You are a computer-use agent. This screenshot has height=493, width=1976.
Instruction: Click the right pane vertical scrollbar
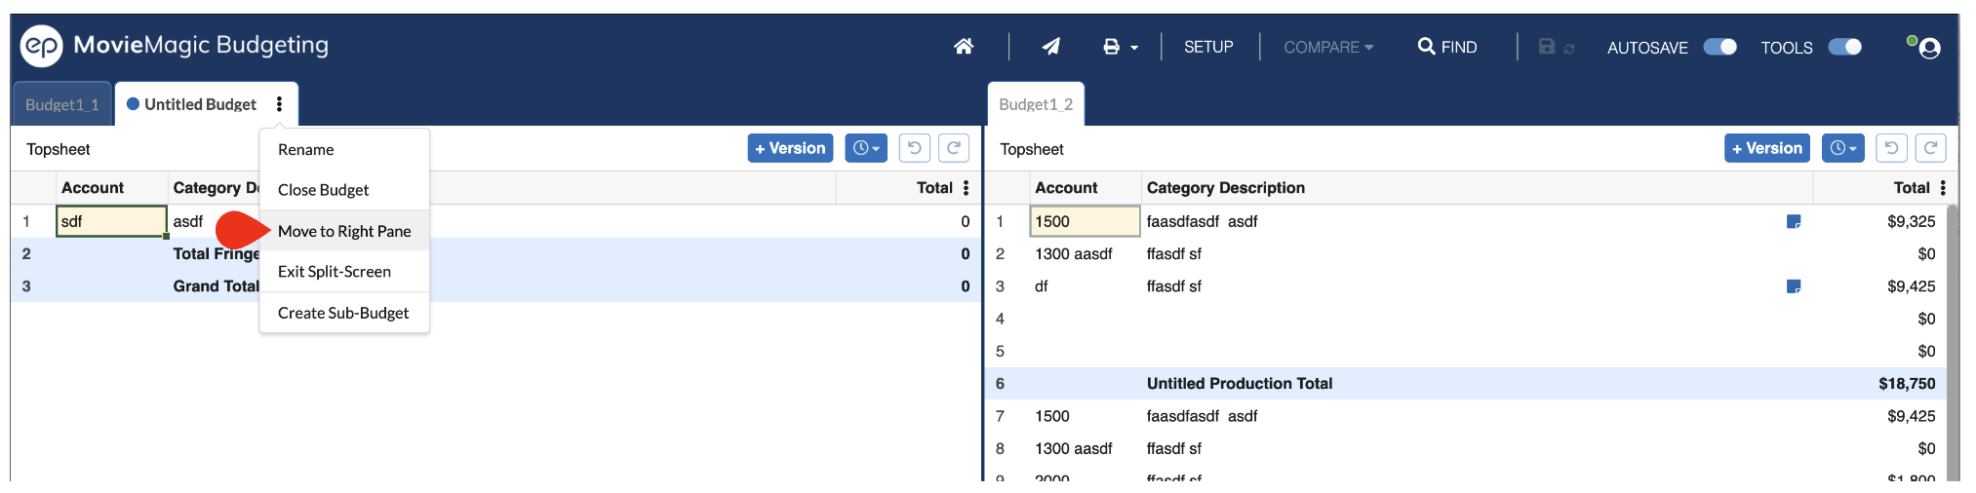1952,341
